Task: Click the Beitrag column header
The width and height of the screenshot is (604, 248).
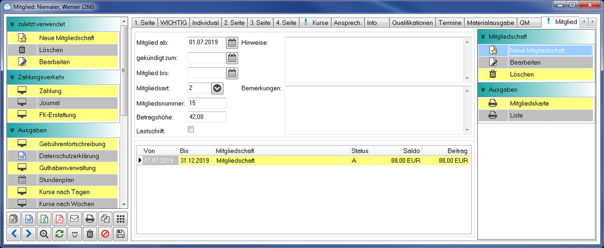Action: coord(445,151)
